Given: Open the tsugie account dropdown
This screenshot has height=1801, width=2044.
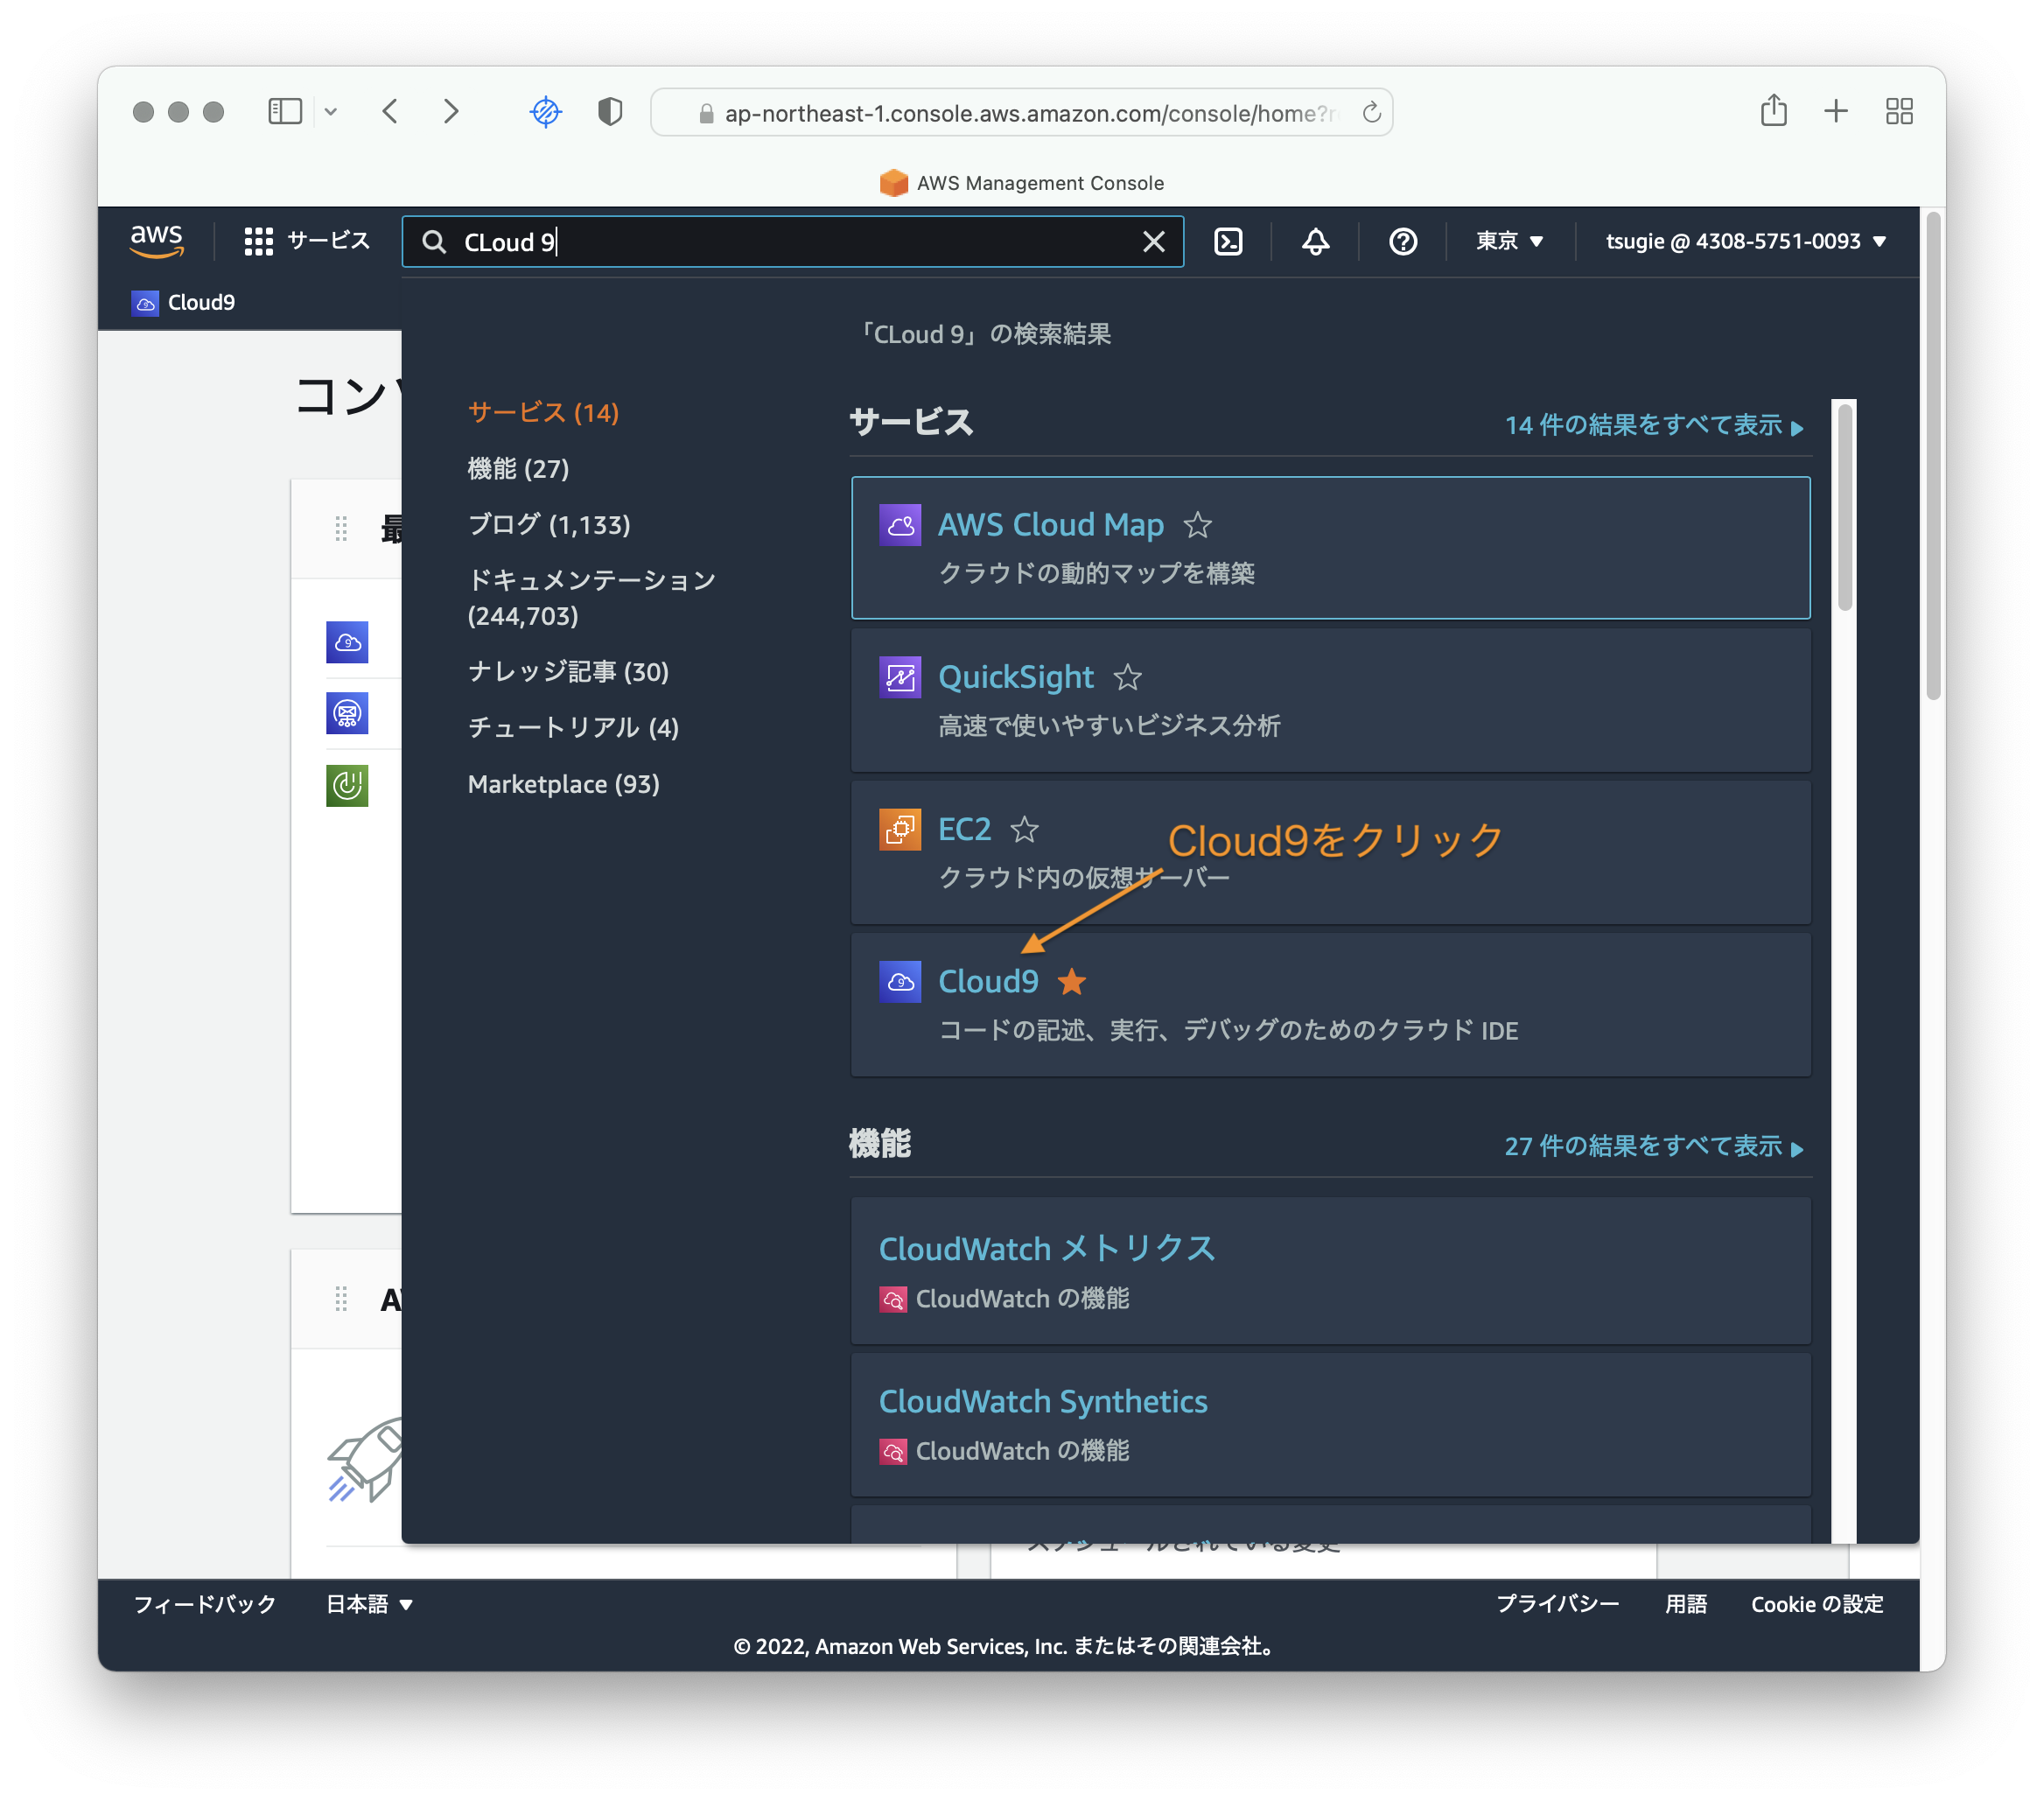Looking at the screenshot, I should (1744, 241).
